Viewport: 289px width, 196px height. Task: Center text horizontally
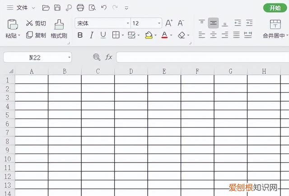[x=213, y=35]
